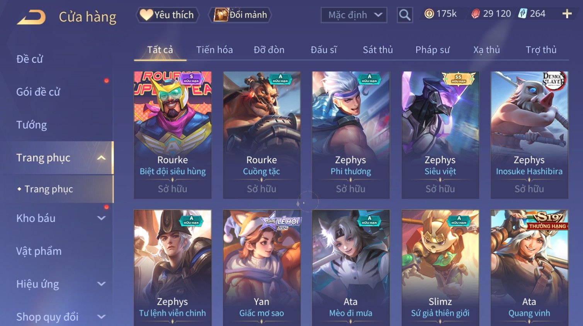583x326 pixels.
Task: Expand the Hiệu ứng sidebar section
Action: pos(101,284)
